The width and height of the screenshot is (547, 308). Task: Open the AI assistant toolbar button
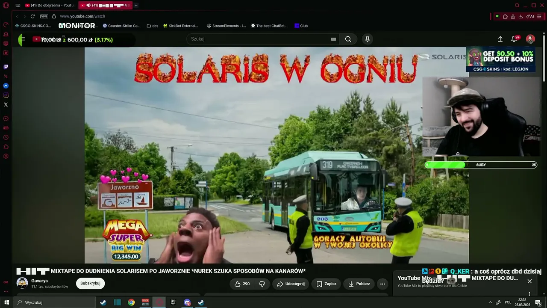(x=530, y=16)
